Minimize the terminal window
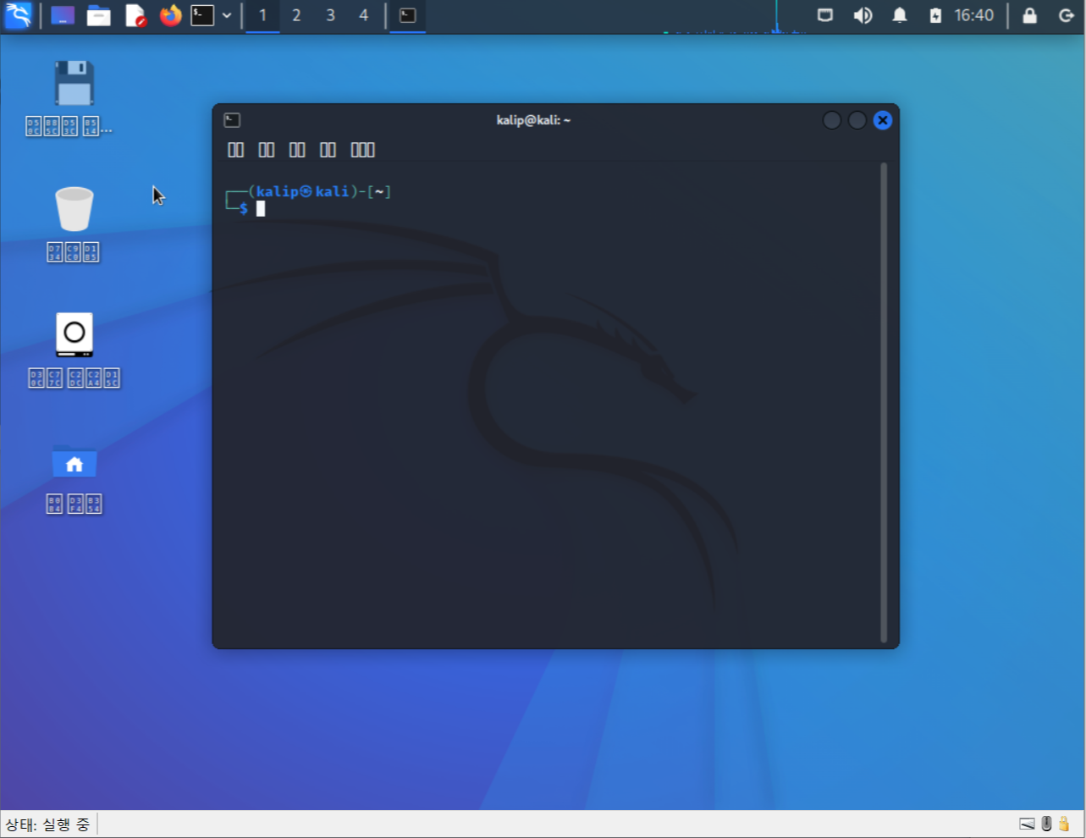Image resolution: width=1086 pixels, height=838 pixels. click(x=832, y=120)
